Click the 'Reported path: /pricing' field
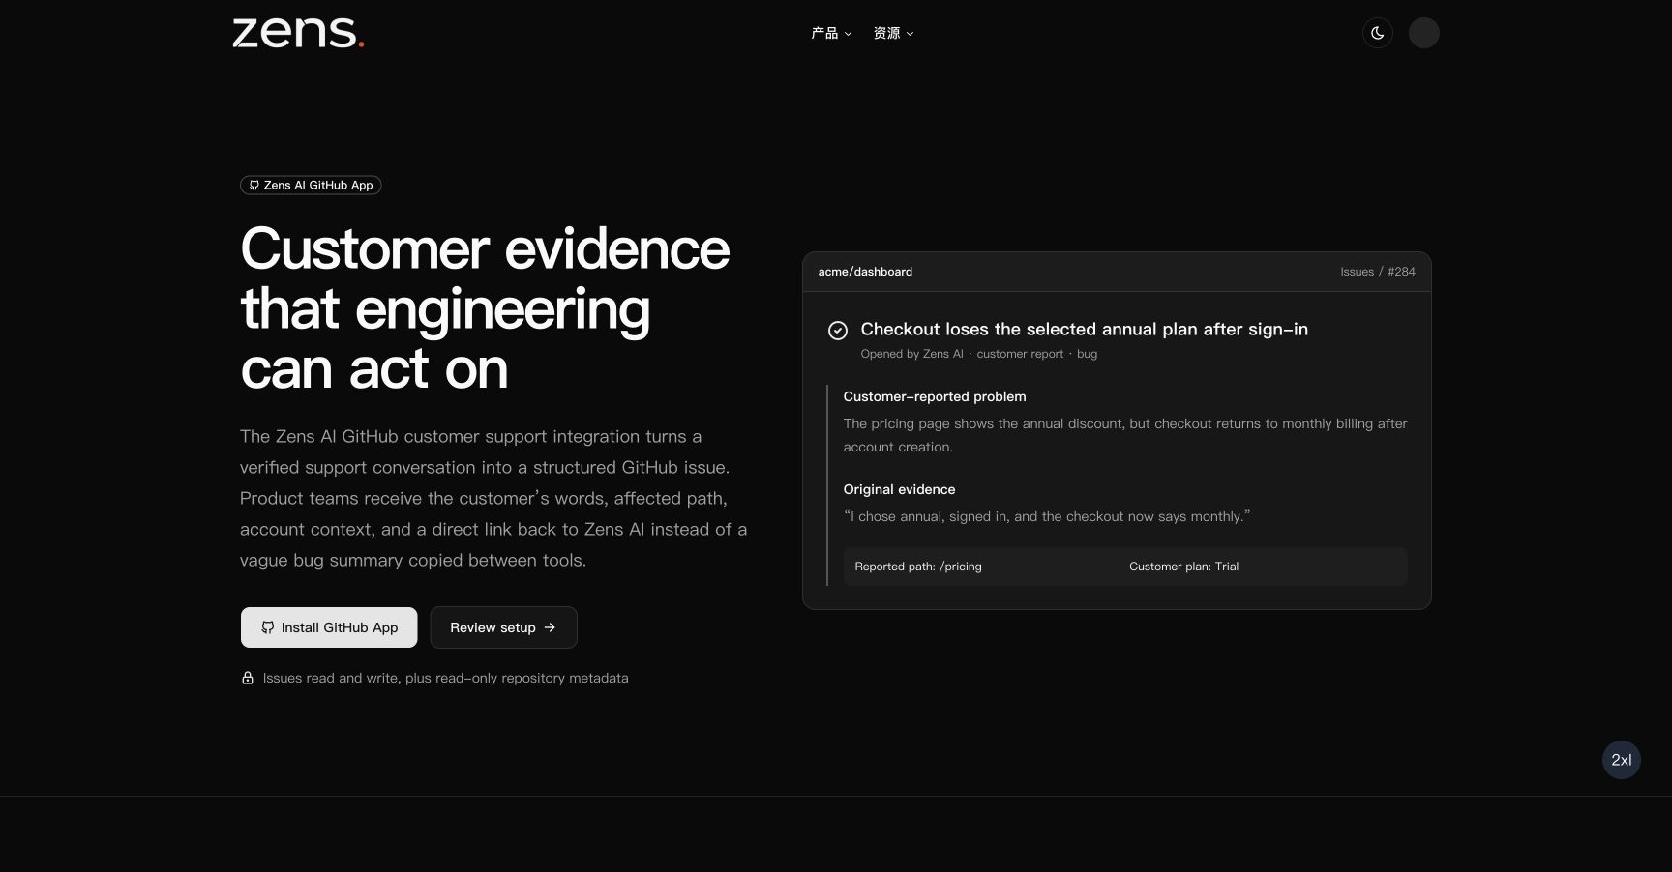The width and height of the screenshot is (1672, 872). (x=918, y=567)
